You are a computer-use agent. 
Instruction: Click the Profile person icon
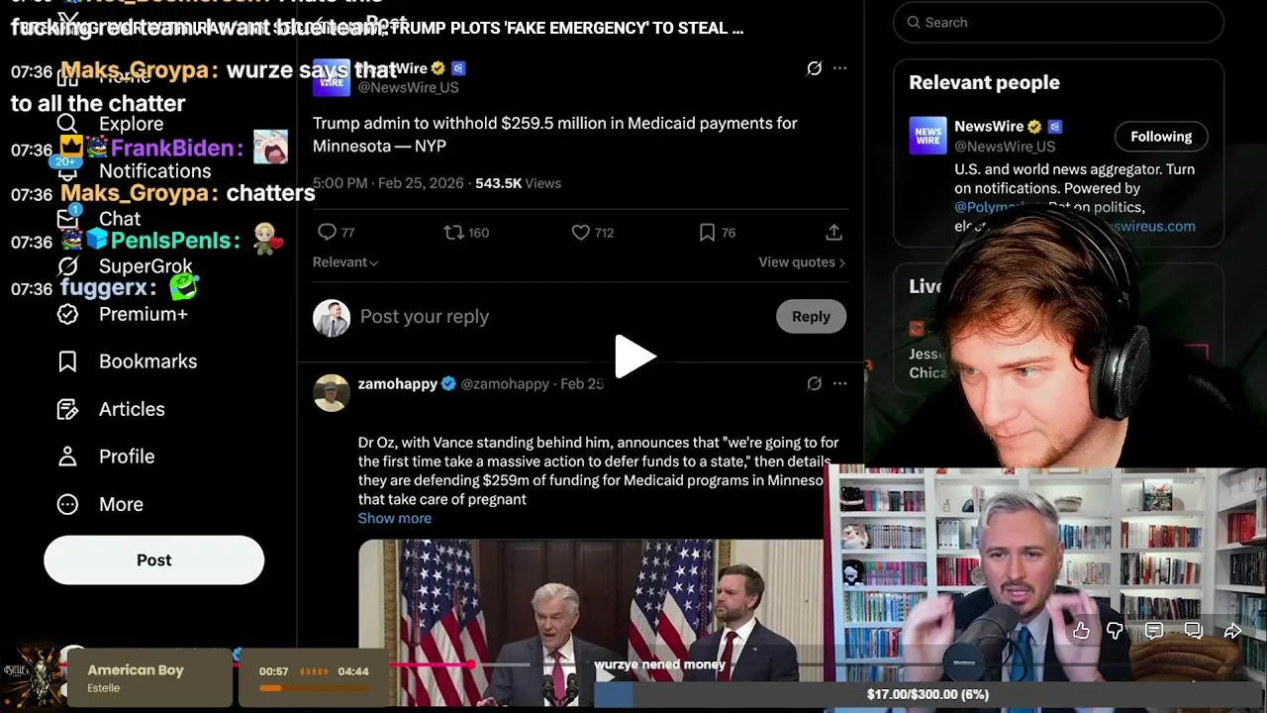point(67,457)
